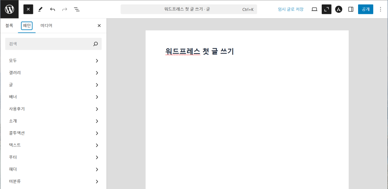
Task: Select the 패턴 tab
Action: click(x=27, y=25)
